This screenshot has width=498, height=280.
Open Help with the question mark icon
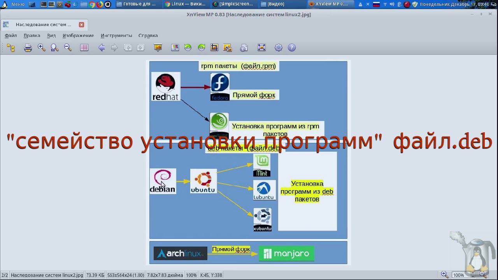(292, 48)
